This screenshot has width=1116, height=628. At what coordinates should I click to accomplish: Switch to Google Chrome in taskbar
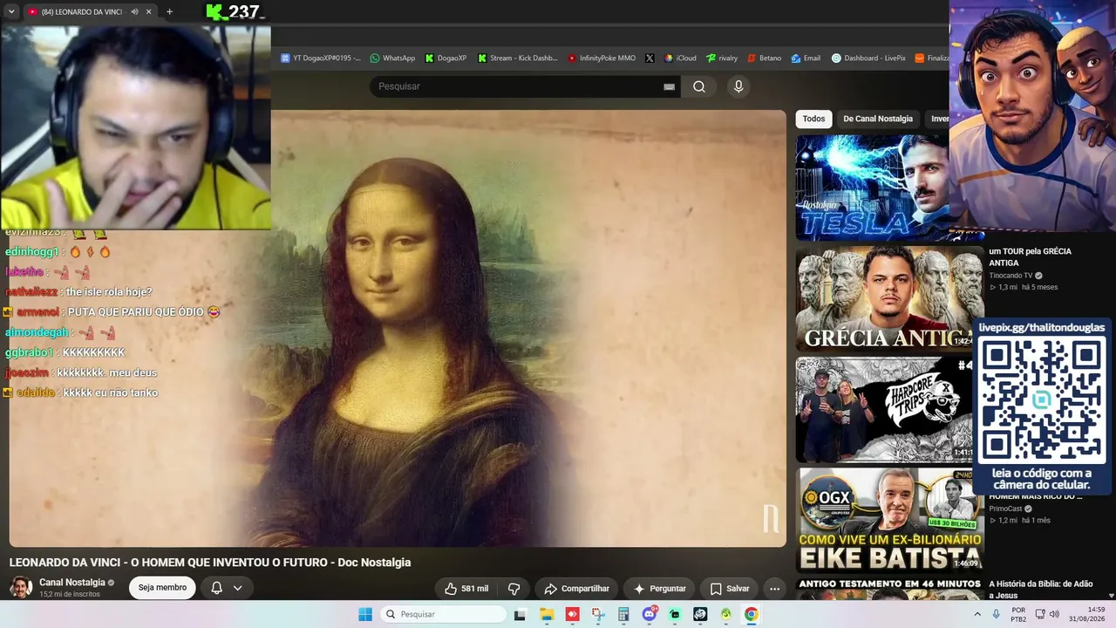click(x=751, y=614)
